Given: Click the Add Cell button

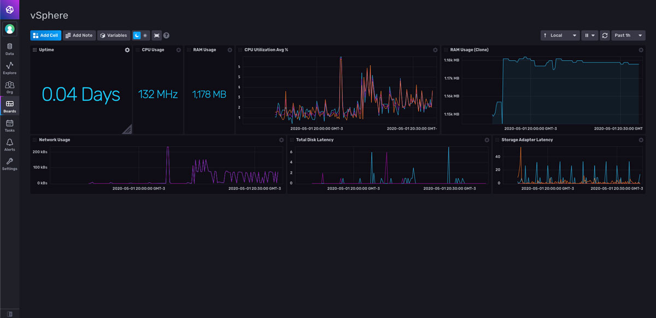Looking at the screenshot, I should 45,35.
